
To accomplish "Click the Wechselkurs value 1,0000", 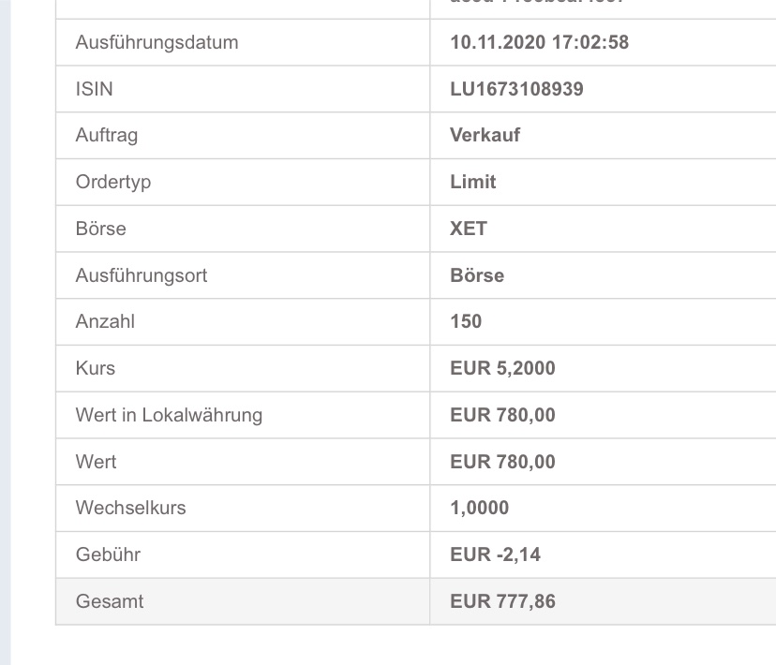I will click(x=479, y=508).
